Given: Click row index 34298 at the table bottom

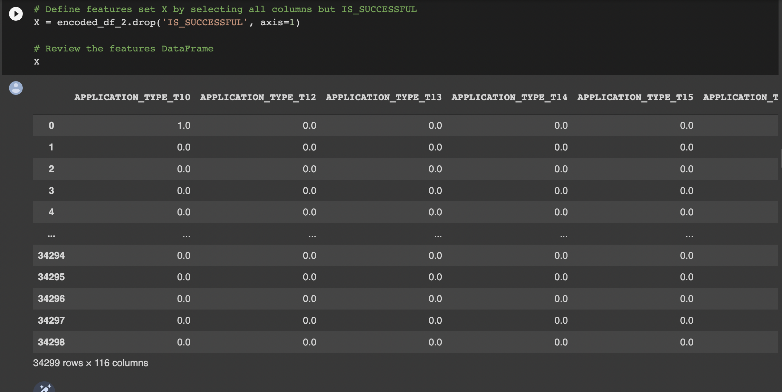Looking at the screenshot, I should (51, 342).
